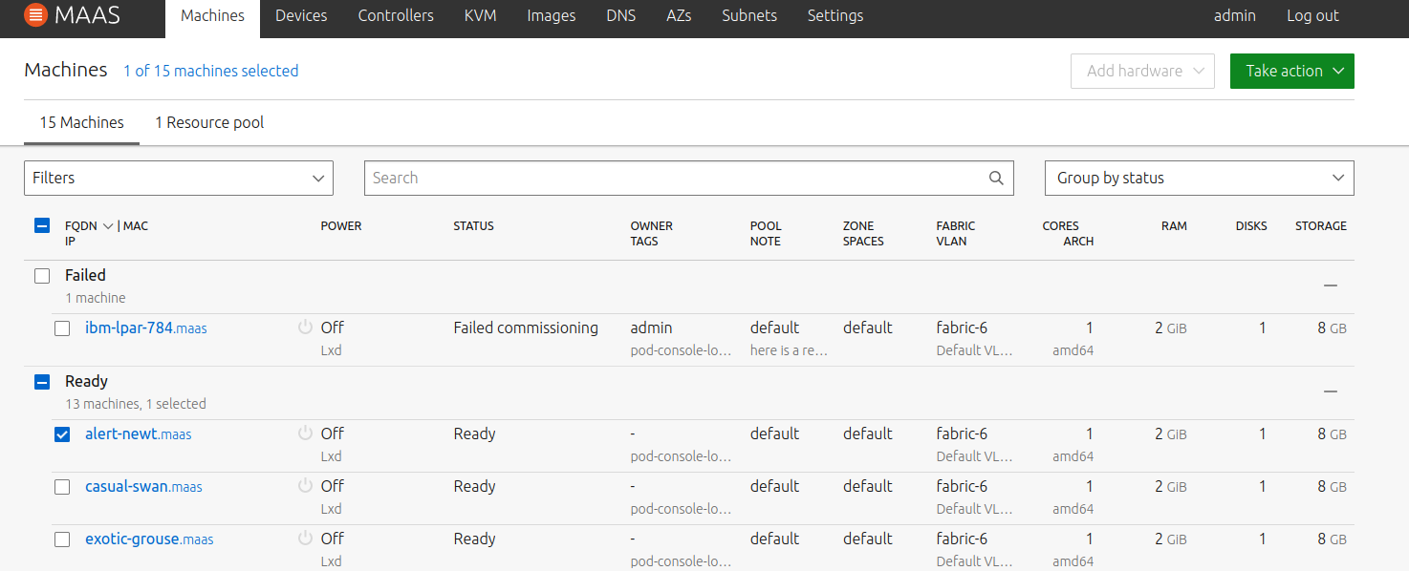Collapse the Failed group using minus icon
Screen dimensions: 1409x571
click(1330, 285)
